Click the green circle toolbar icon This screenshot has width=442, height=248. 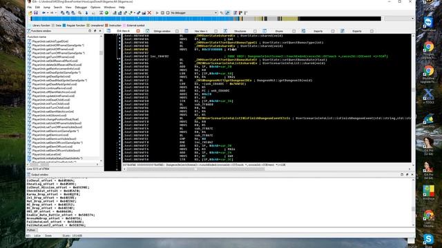coord(106,13)
